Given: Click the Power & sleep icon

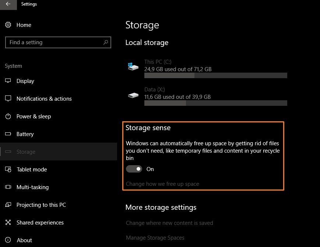Looking at the screenshot, I should pyautogui.click(x=8, y=116).
